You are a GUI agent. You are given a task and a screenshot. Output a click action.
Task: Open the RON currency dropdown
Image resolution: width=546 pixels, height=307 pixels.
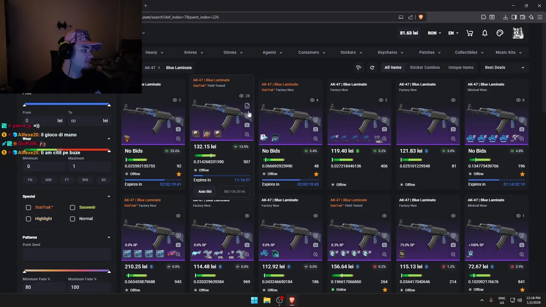(x=435, y=33)
